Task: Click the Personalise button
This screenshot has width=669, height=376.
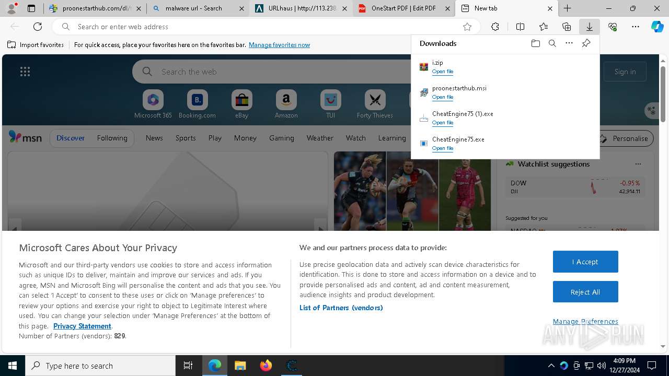Action: click(x=626, y=138)
